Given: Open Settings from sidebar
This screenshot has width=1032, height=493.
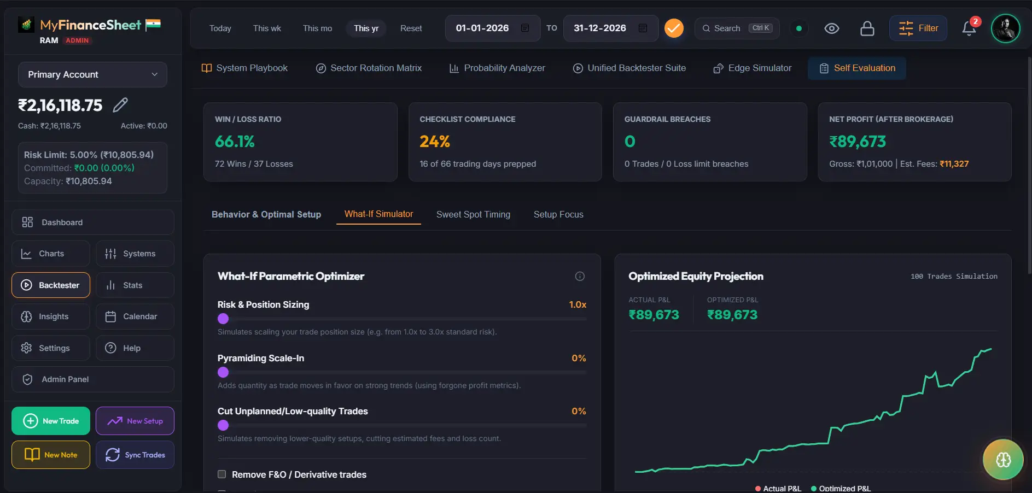Looking at the screenshot, I should point(51,348).
